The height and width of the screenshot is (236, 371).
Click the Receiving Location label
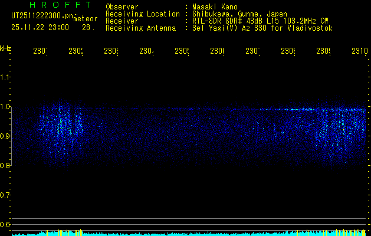coord(143,14)
